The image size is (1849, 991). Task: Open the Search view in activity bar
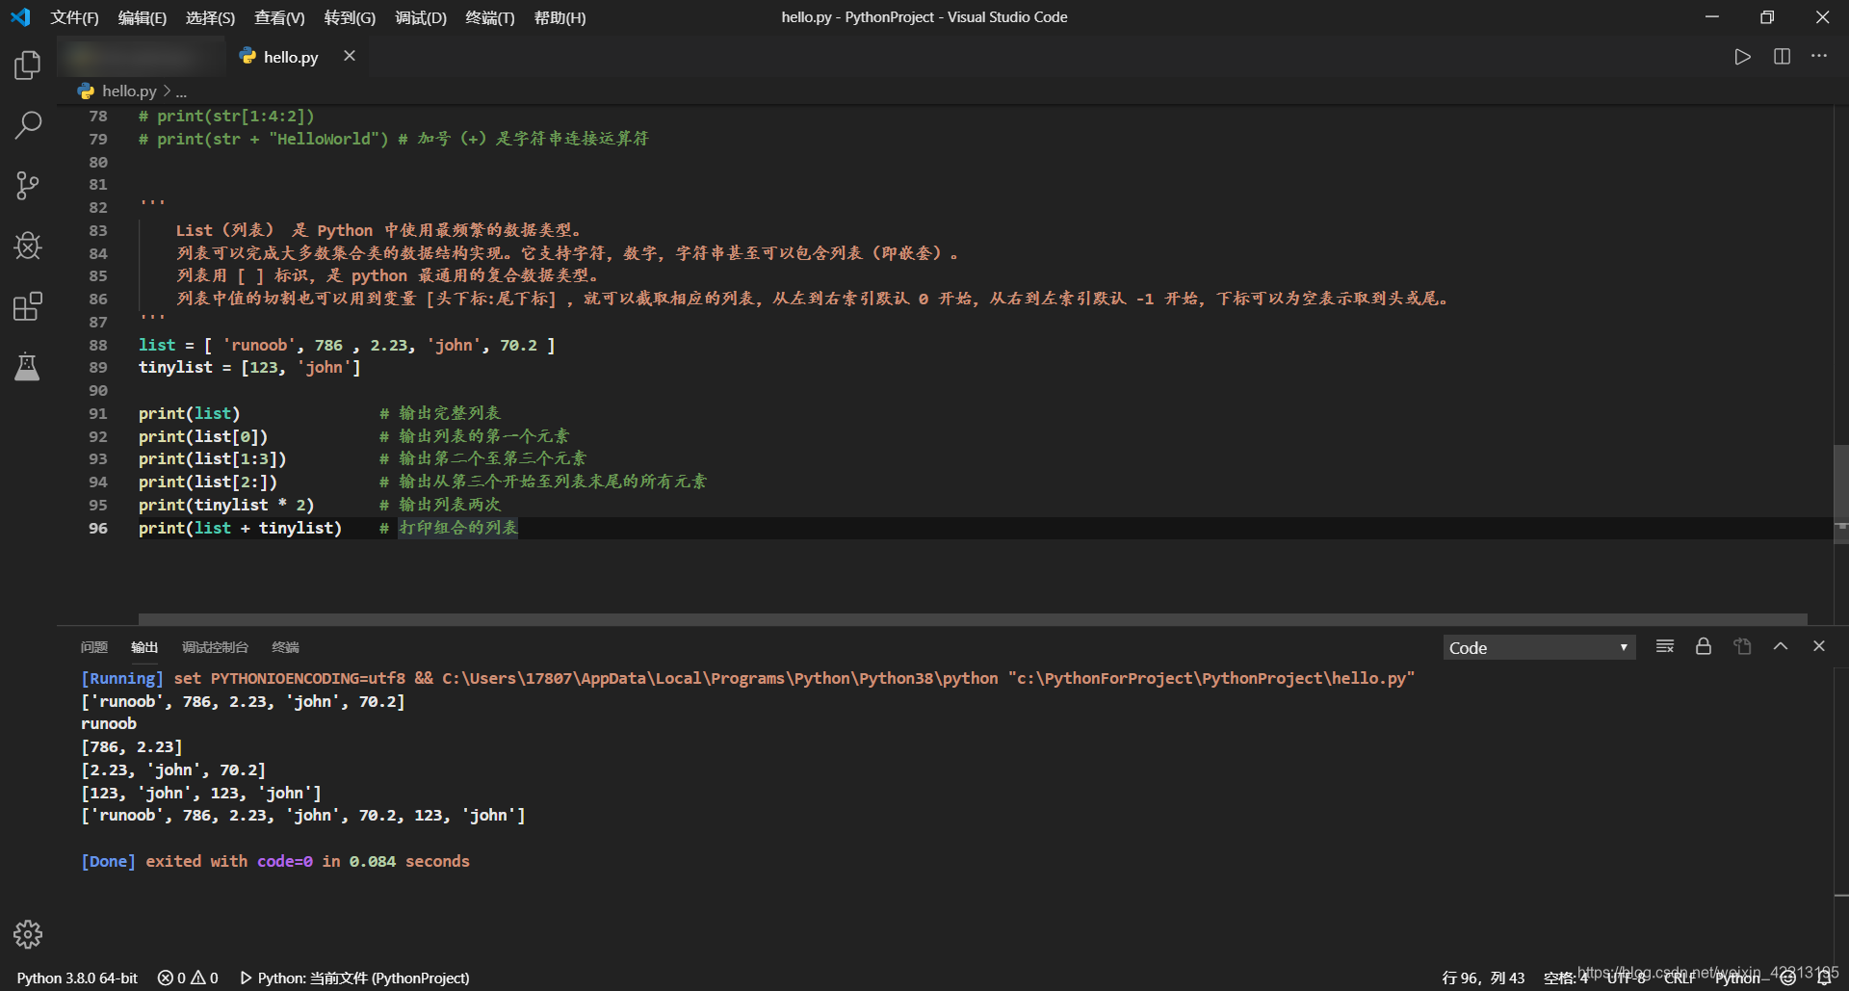28,124
